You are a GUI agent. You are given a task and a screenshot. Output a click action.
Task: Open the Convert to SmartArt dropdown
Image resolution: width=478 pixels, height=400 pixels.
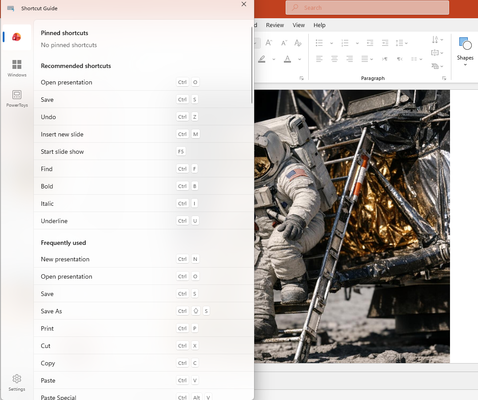[438, 66]
